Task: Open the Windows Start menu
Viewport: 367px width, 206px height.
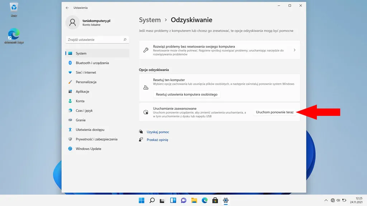Action: (x=142, y=200)
